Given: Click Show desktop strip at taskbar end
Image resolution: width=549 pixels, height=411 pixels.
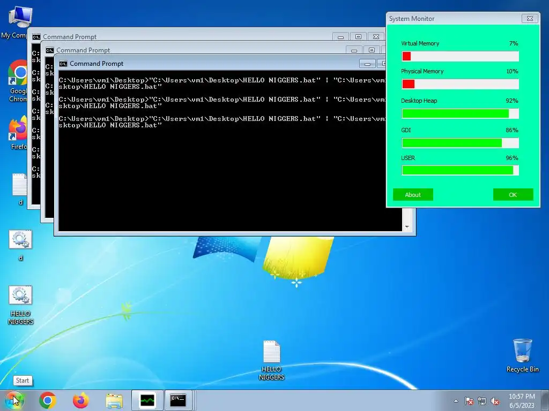Looking at the screenshot, I should click(x=545, y=400).
